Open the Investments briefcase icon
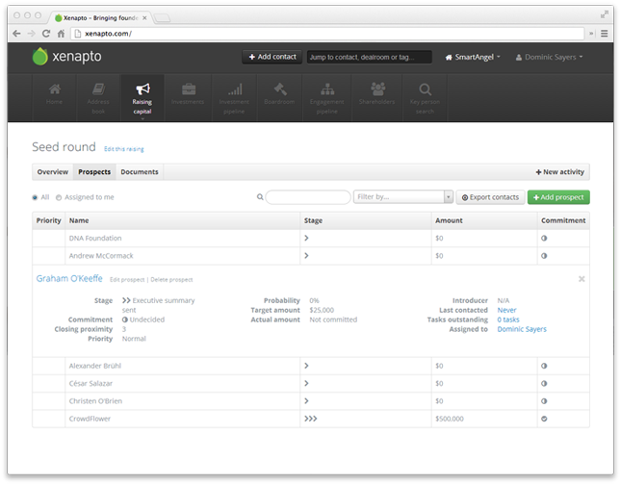The image size is (621, 485). pos(189,89)
